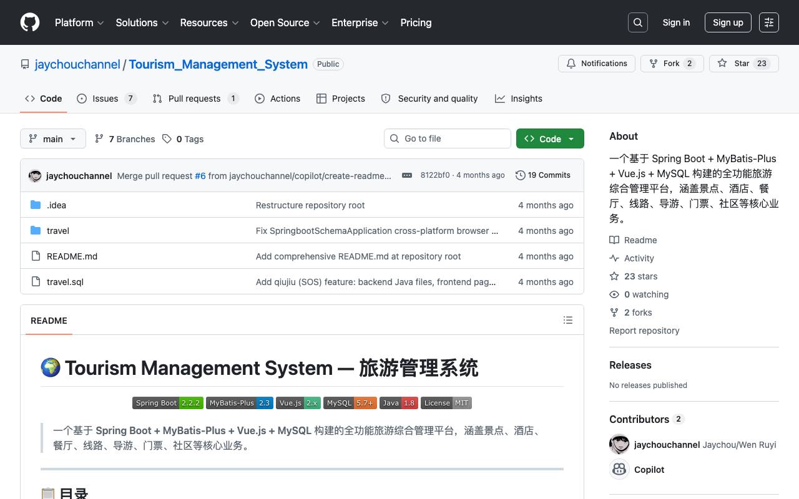Image resolution: width=799 pixels, height=499 pixels.
Task: Click jaychouchannel avatar in commit row
Action: (x=35, y=176)
